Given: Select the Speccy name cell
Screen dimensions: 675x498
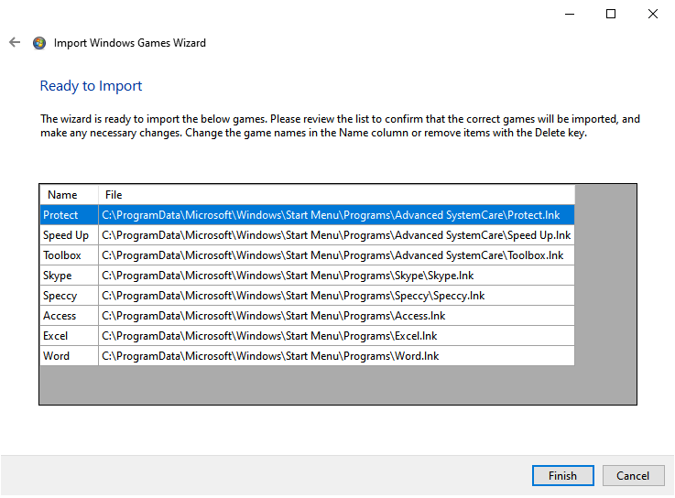Looking at the screenshot, I should pyautogui.click(x=69, y=296).
